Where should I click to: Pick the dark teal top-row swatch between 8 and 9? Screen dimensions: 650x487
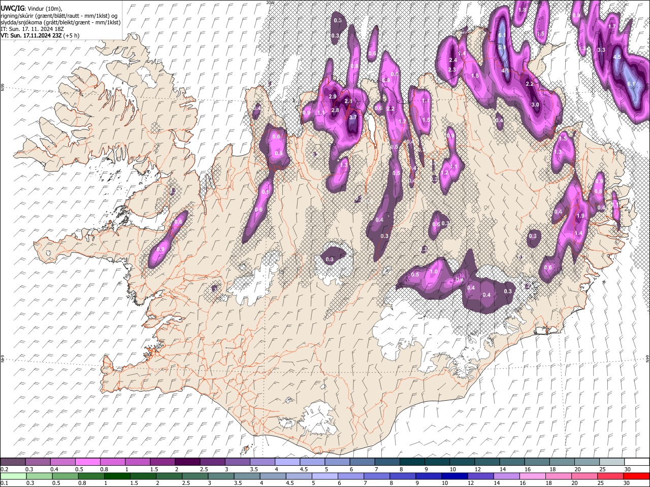point(412,462)
